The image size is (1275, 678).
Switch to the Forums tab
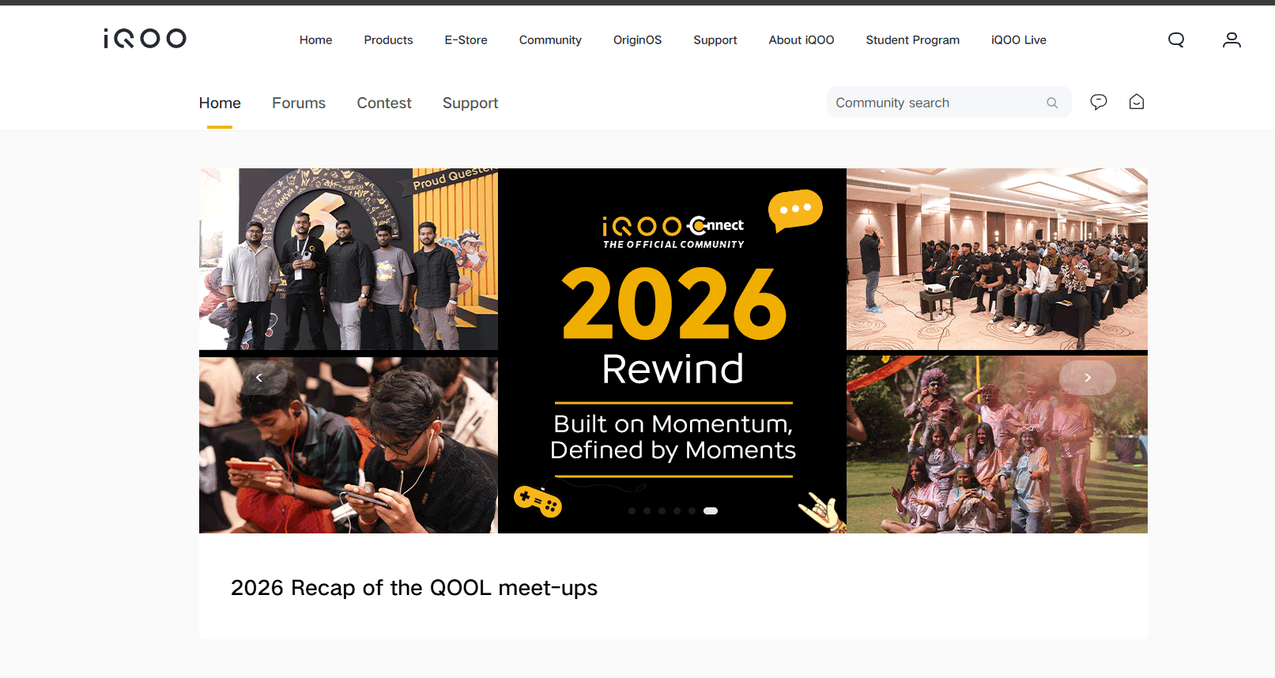299,103
